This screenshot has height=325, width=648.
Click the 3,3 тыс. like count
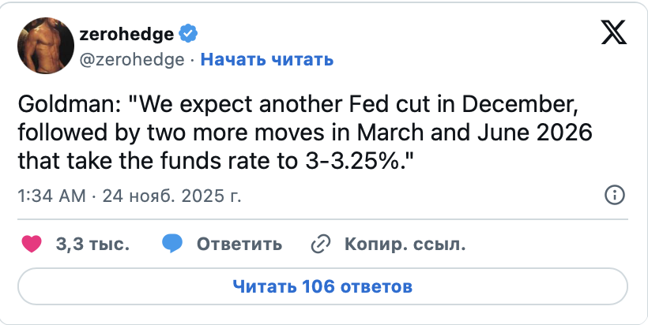click(93, 244)
